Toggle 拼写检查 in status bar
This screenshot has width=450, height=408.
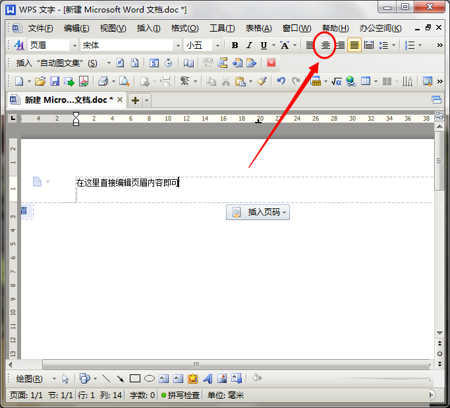[181, 395]
